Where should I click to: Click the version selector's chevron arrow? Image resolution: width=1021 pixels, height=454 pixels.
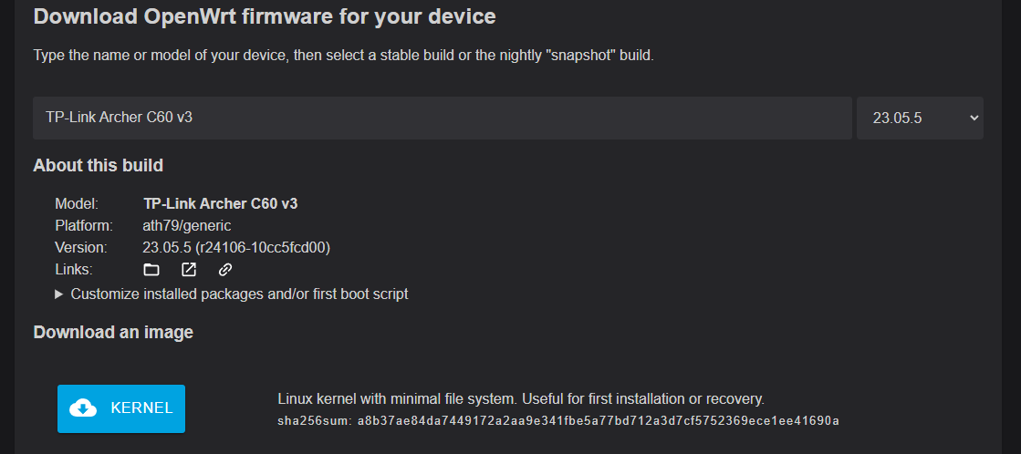click(x=974, y=118)
